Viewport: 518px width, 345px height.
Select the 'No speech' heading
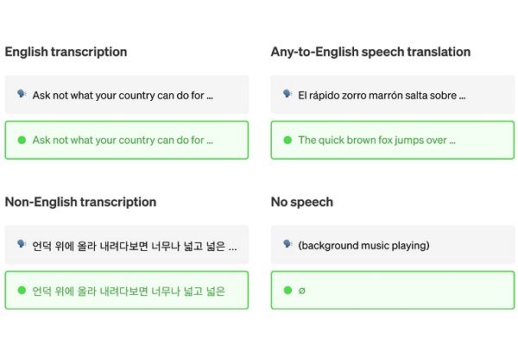301,202
